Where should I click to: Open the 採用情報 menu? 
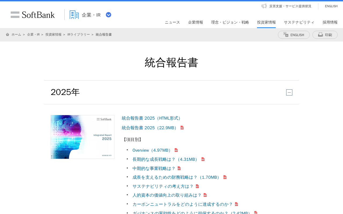pos(330,22)
